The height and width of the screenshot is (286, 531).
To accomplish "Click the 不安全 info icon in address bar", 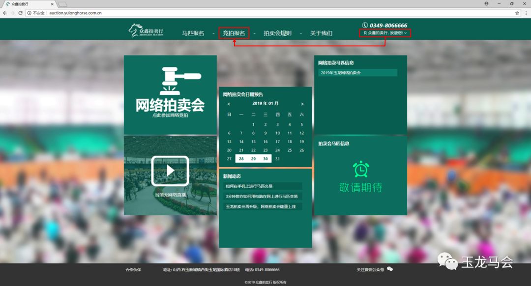I will (x=30, y=14).
